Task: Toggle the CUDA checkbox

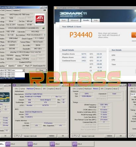Action: [16, 66]
